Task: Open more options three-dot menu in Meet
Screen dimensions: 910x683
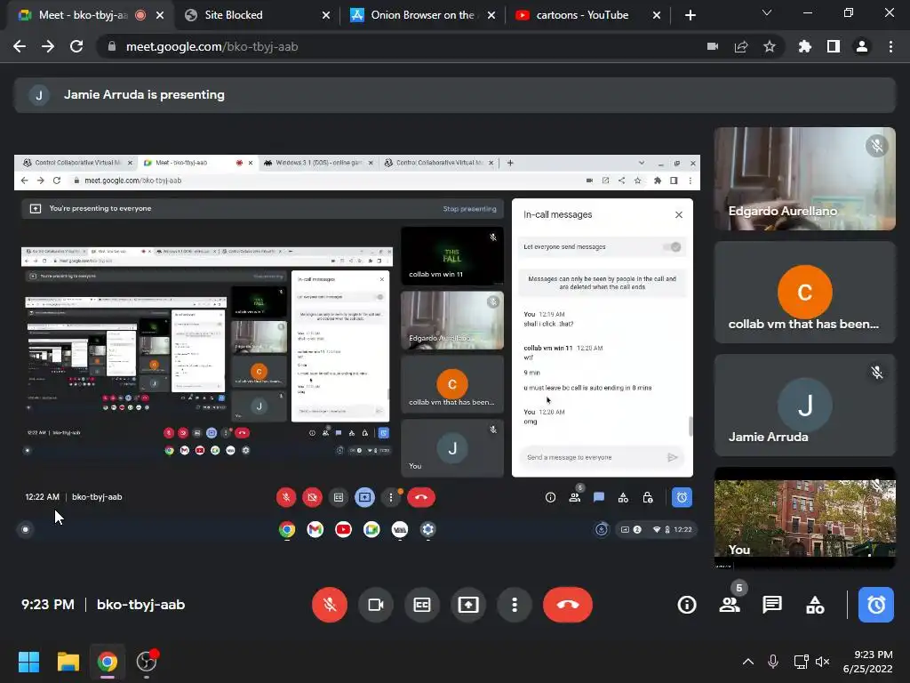Action: 515,605
